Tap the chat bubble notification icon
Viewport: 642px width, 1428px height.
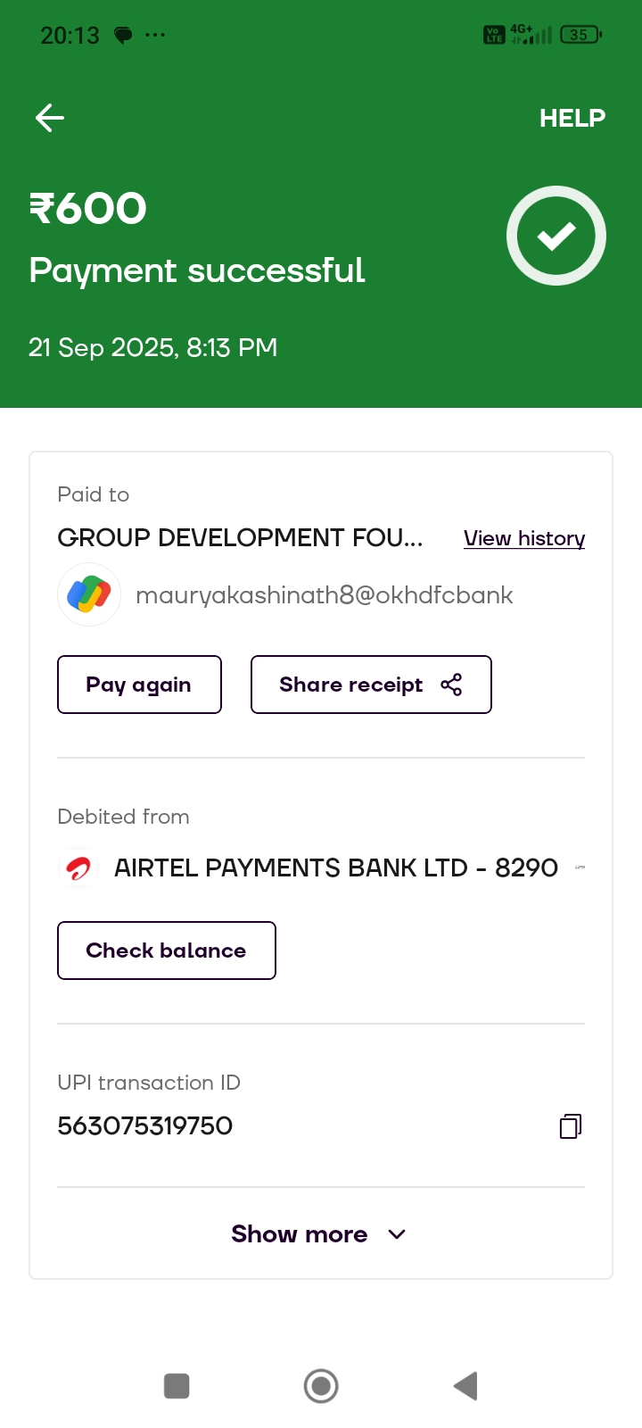click(x=123, y=36)
